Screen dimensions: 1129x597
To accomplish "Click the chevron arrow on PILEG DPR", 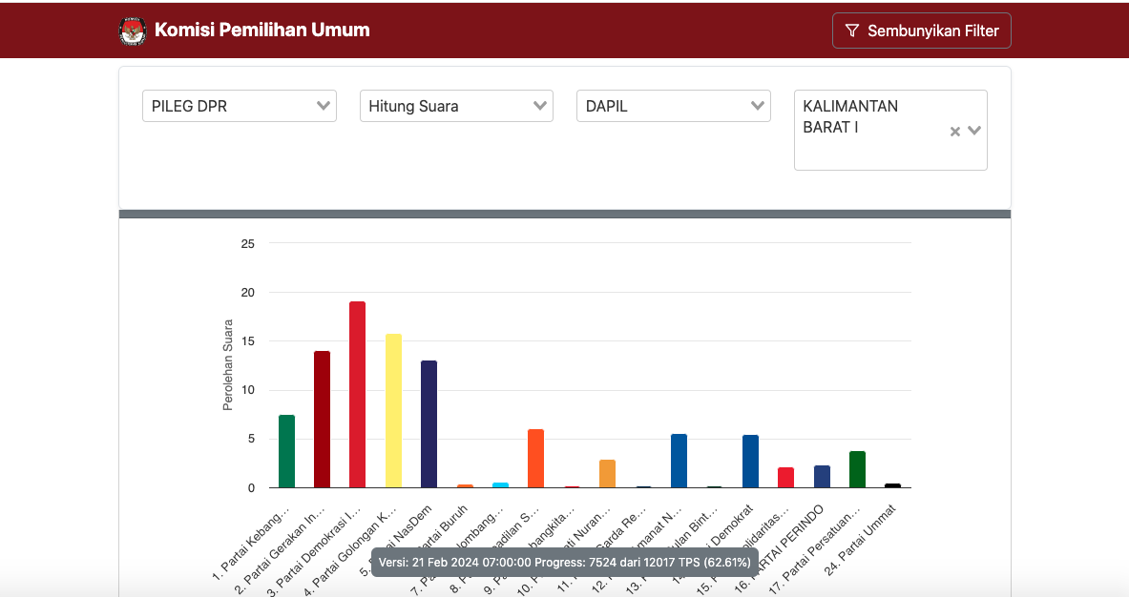I will [x=324, y=106].
